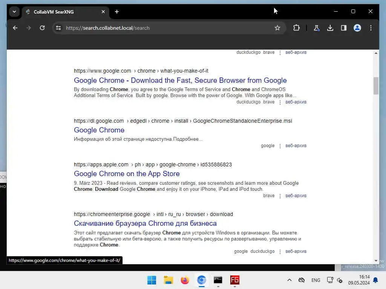Open the 'Google Chrome' dl.google.com result
386x289 pixels.
99,130
